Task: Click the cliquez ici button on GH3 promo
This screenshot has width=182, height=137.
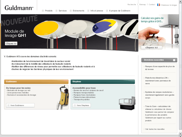Action: (x=151, y=48)
